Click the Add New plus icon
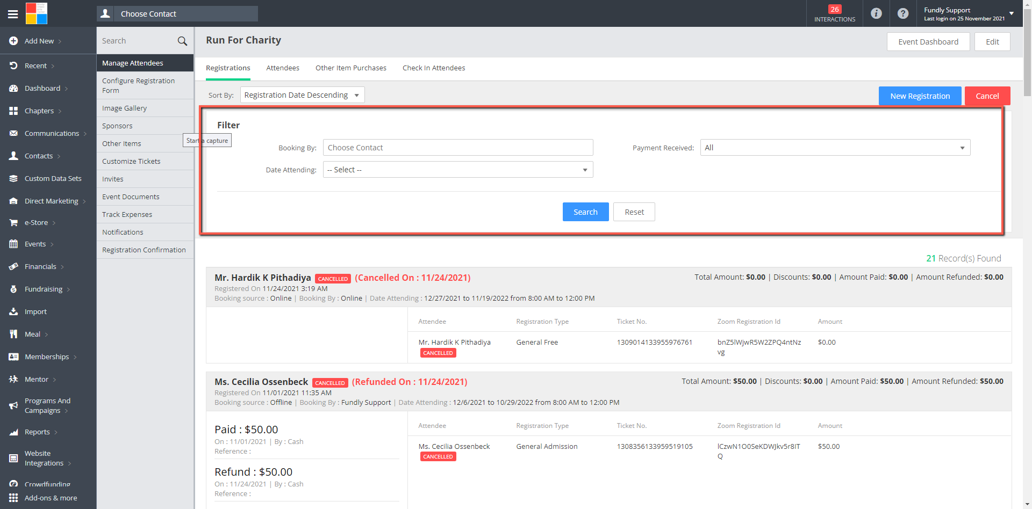 point(13,41)
